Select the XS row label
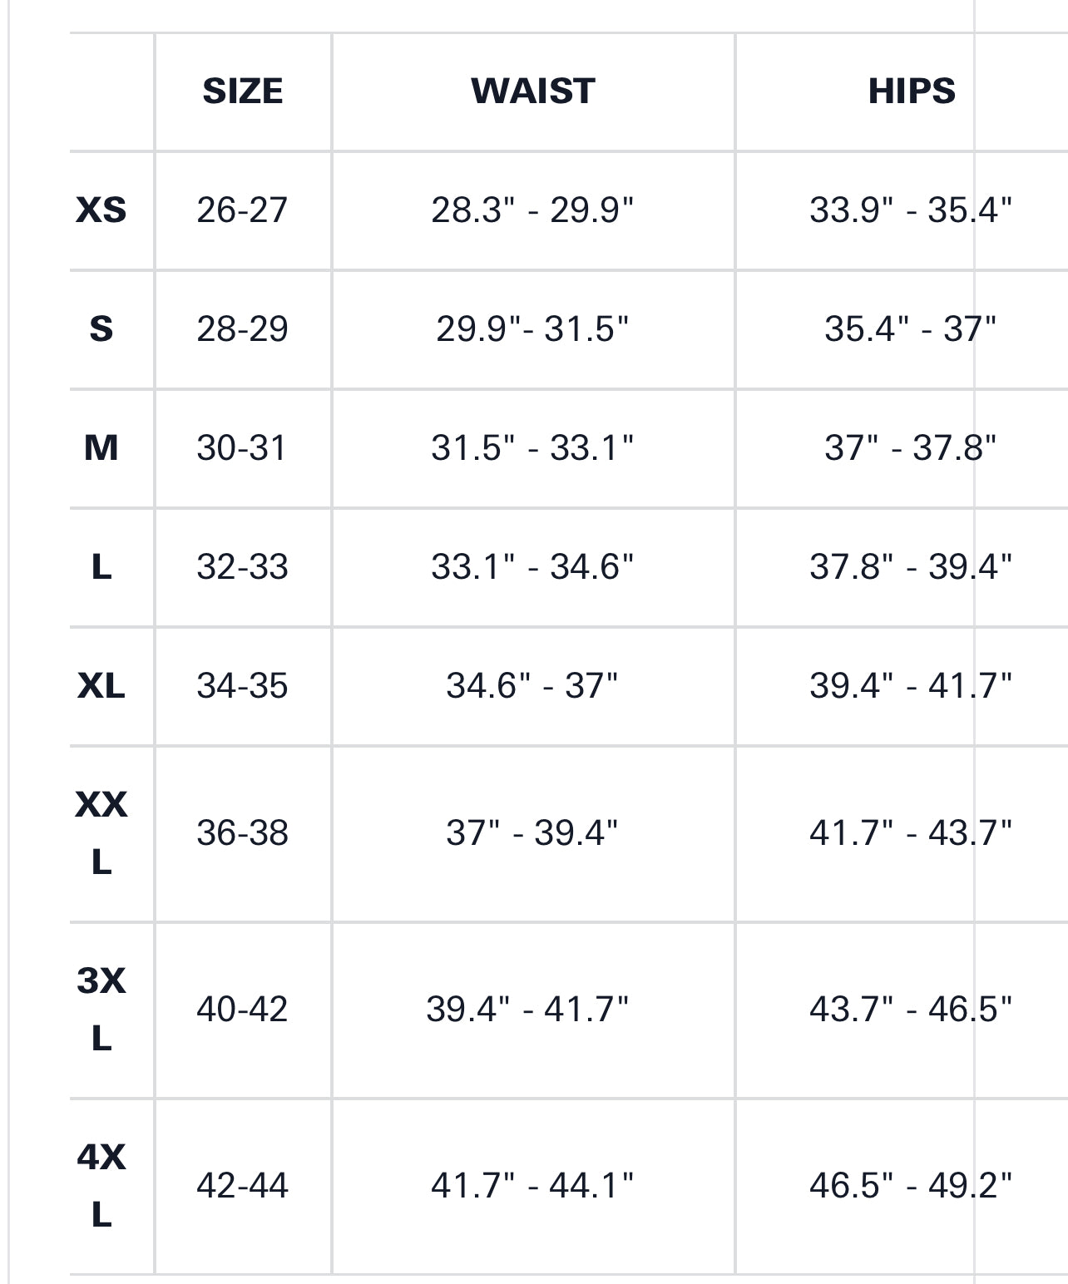 (101, 210)
